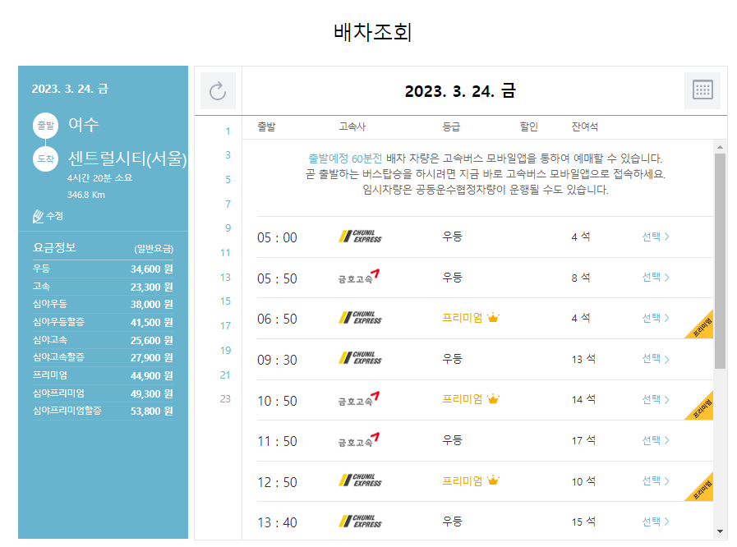
Task: Jump to hour 13 in time list
Action: pyautogui.click(x=226, y=278)
